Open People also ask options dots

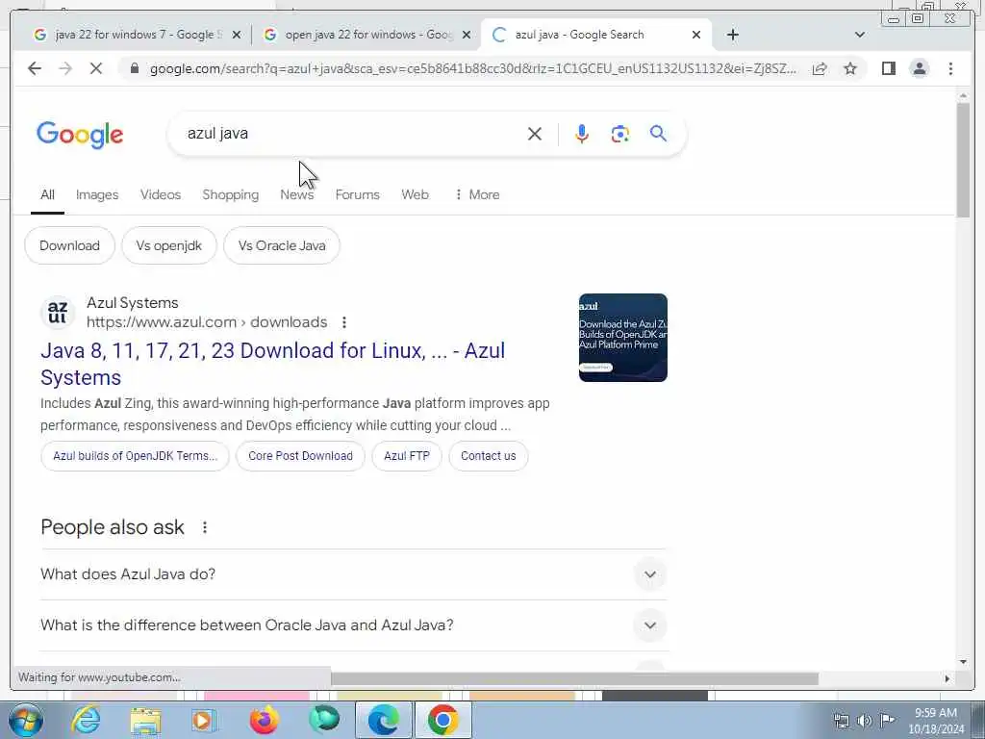(205, 527)
